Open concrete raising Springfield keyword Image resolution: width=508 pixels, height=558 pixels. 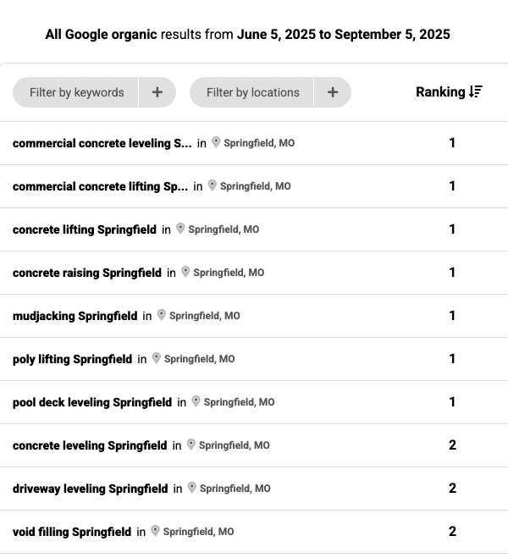click(86, 273)
